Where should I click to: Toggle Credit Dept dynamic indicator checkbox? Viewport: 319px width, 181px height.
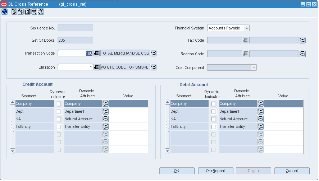pos(59,112)
